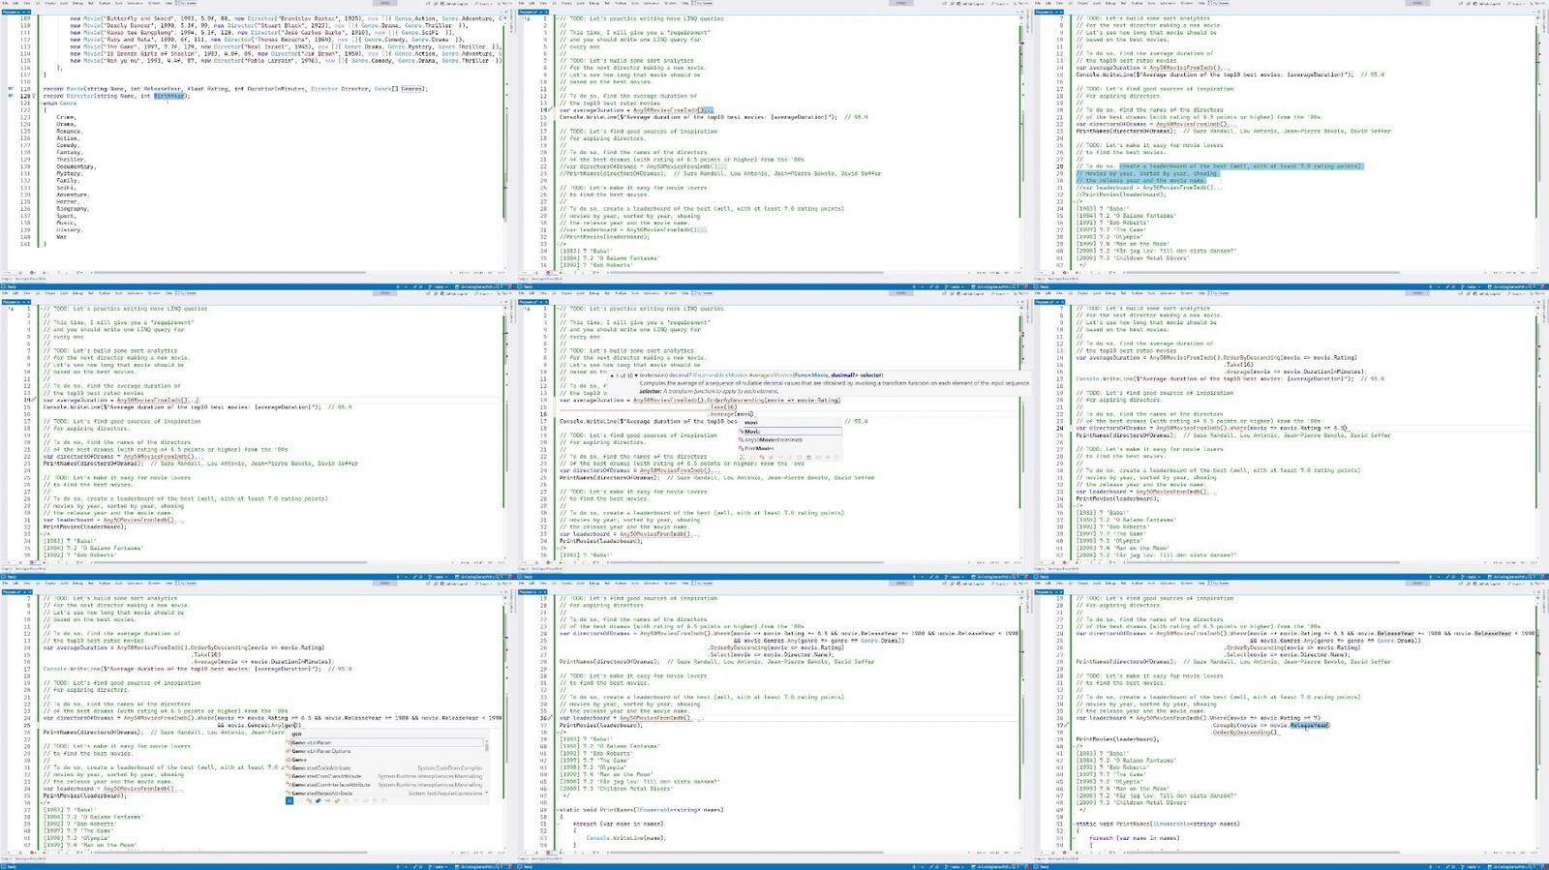Select GeneratedCodeAttribute in bottom-left completion list
The image size is (1549, 870).
coord(387,767)
